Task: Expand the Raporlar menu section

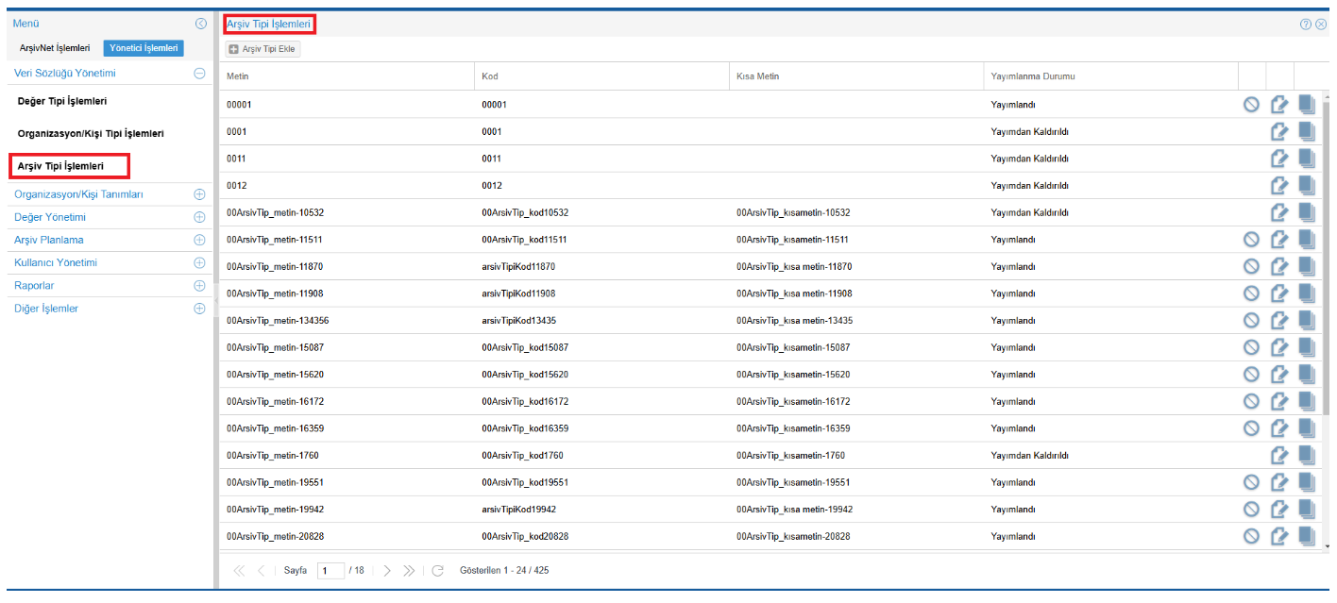Action: click(199, 285)
